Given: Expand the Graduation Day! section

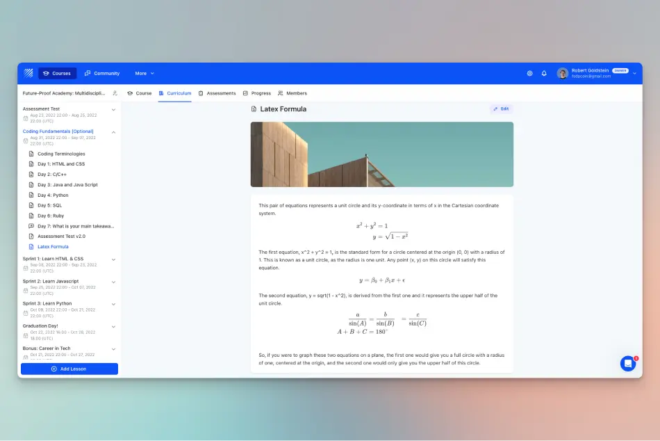Looking at the screenshot, I should coord(113,327).
